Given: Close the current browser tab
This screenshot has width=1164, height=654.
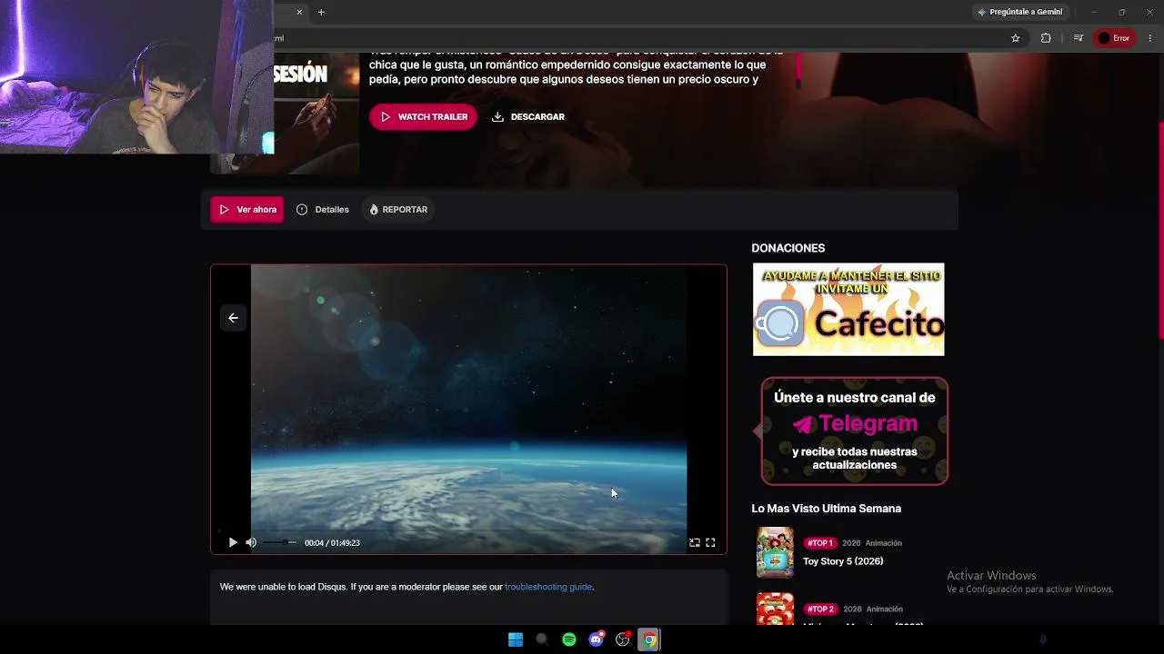Looking at the screenshot, I should pyautogui.click(x=299, y=12).
